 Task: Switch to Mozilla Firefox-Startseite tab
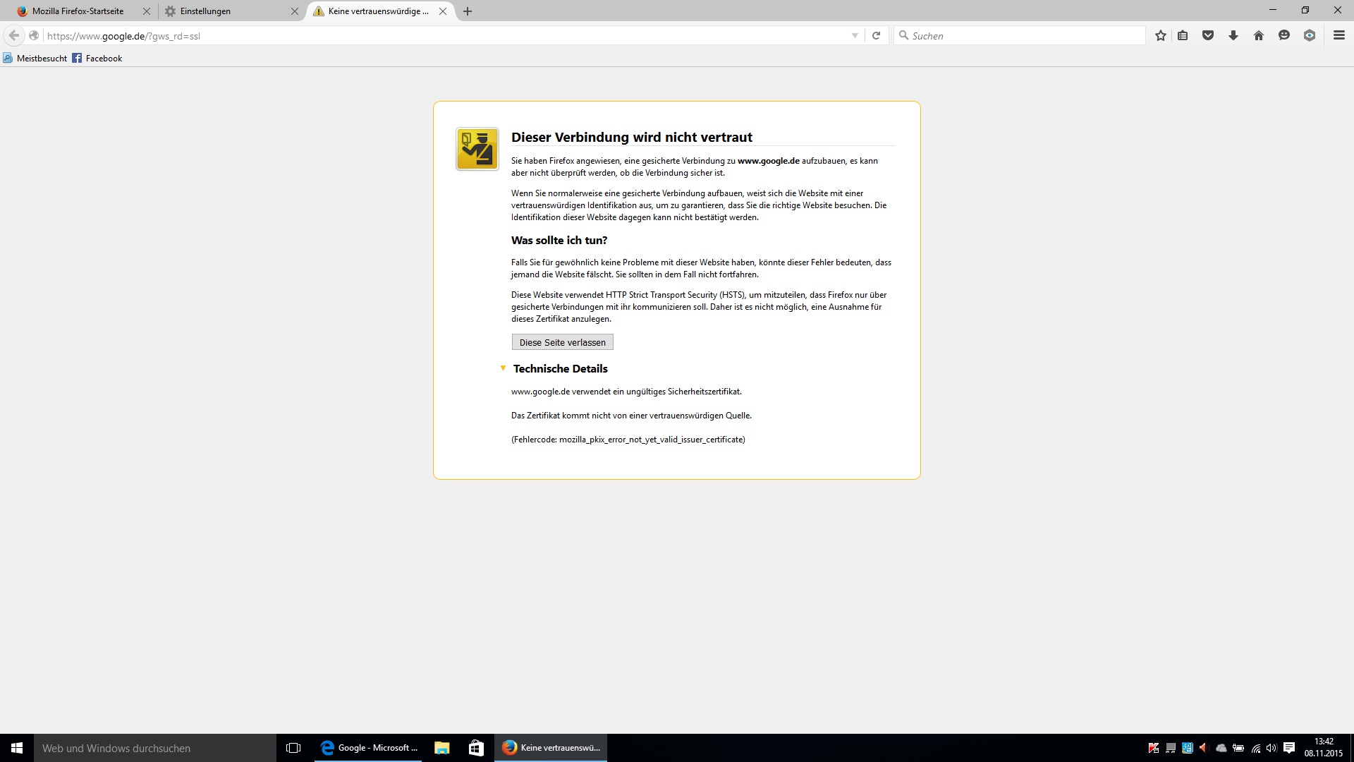[78, 11]
